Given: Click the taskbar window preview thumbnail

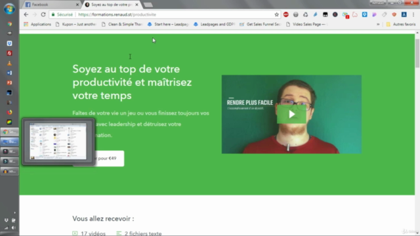Looking at the screenshot, I should pos(58,142).
